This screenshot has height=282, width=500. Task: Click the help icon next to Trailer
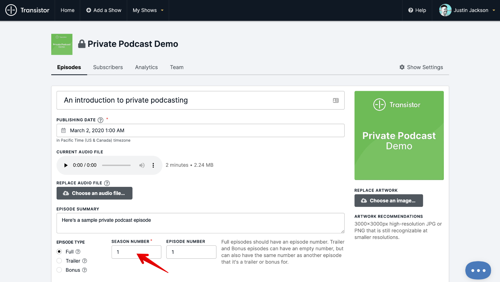pyautogui.click(x=84, y=261)
